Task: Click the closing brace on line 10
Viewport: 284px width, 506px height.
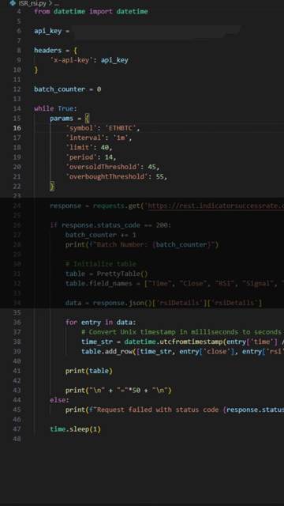Action: click(36, 70)
